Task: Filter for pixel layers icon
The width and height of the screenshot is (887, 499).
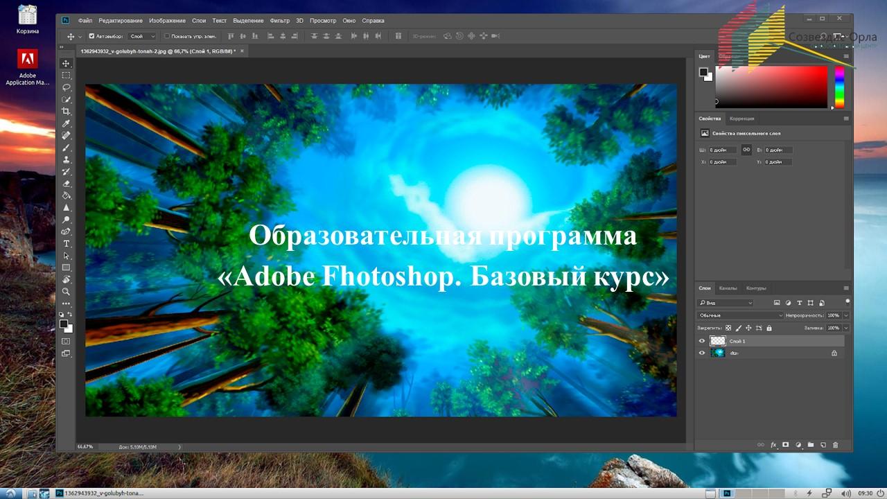Action: pyautogui.click(x=777, y=303)
